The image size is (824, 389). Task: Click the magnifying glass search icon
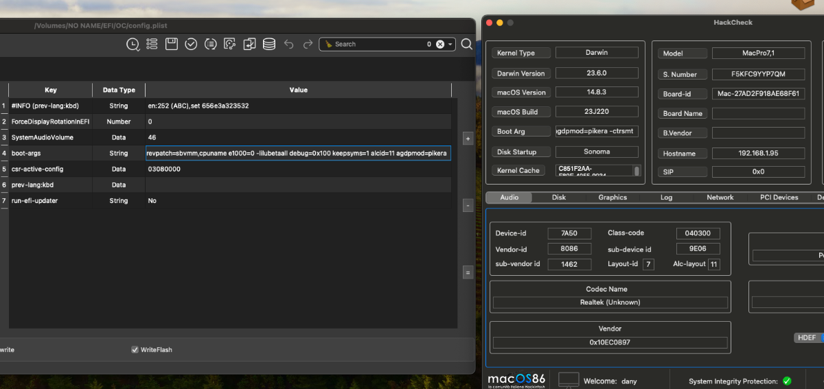point(466,44)
